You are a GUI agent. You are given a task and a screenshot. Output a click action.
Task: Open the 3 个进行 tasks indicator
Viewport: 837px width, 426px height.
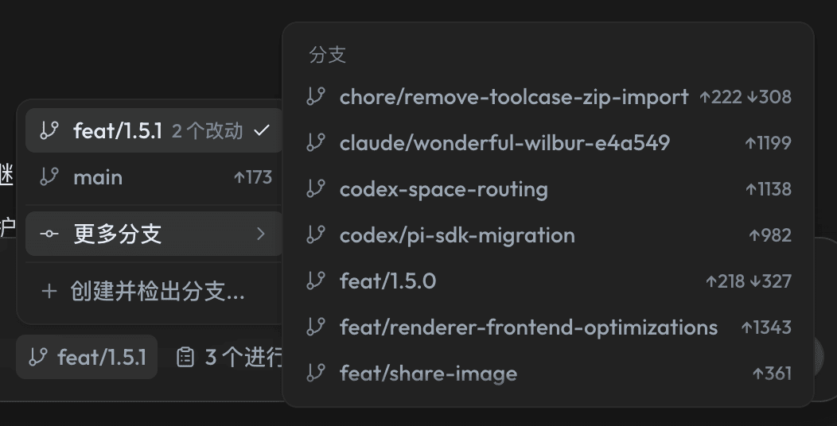[x=229, y=357]
